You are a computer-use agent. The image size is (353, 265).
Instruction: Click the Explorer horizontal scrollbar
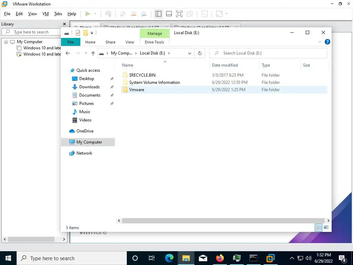[223, 220]
